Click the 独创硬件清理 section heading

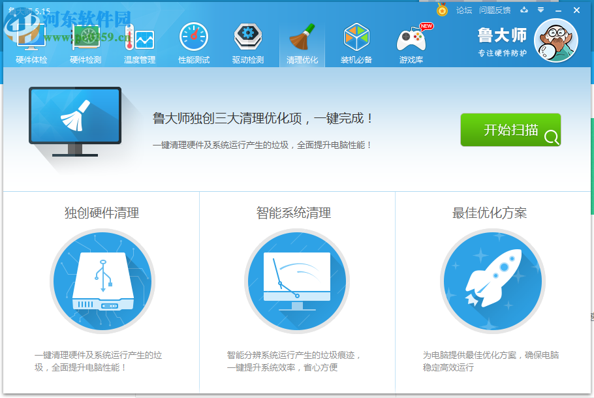[102, 213]
